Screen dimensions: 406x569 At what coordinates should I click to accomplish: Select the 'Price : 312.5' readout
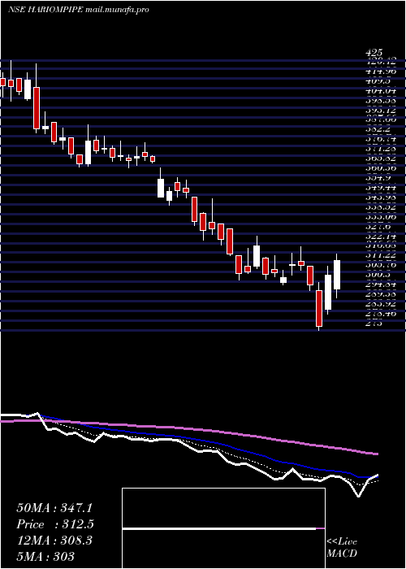click(x=55, y=524)
